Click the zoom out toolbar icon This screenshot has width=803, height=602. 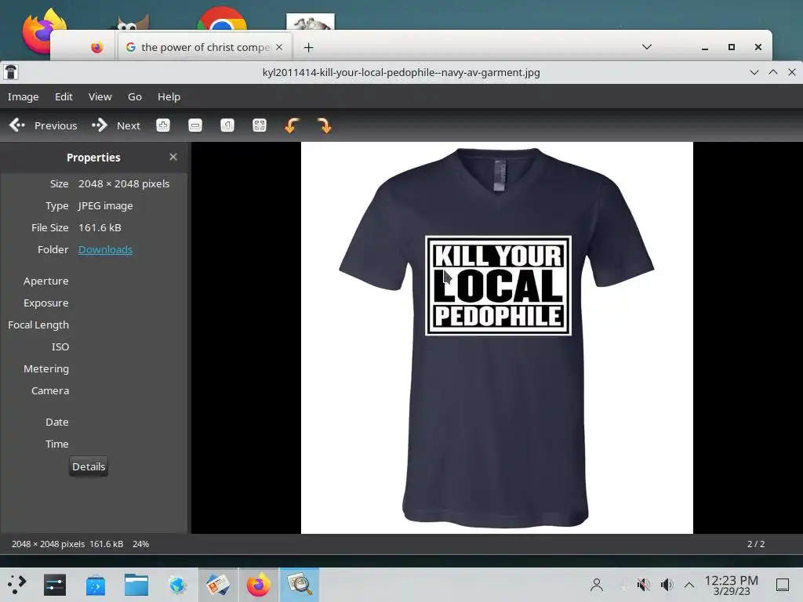(x=195, y=125)
